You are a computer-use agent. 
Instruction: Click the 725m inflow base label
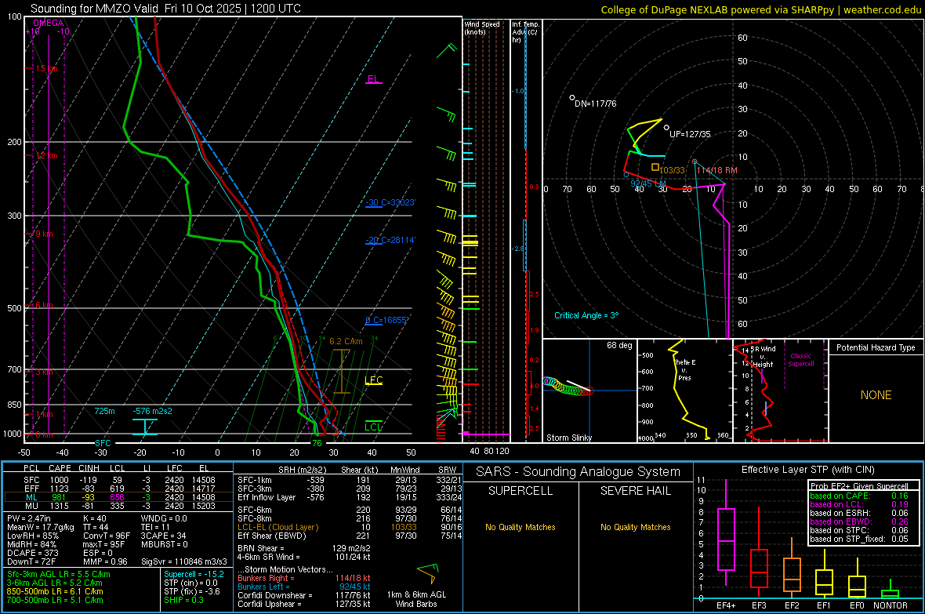click(x=104, y=411)
